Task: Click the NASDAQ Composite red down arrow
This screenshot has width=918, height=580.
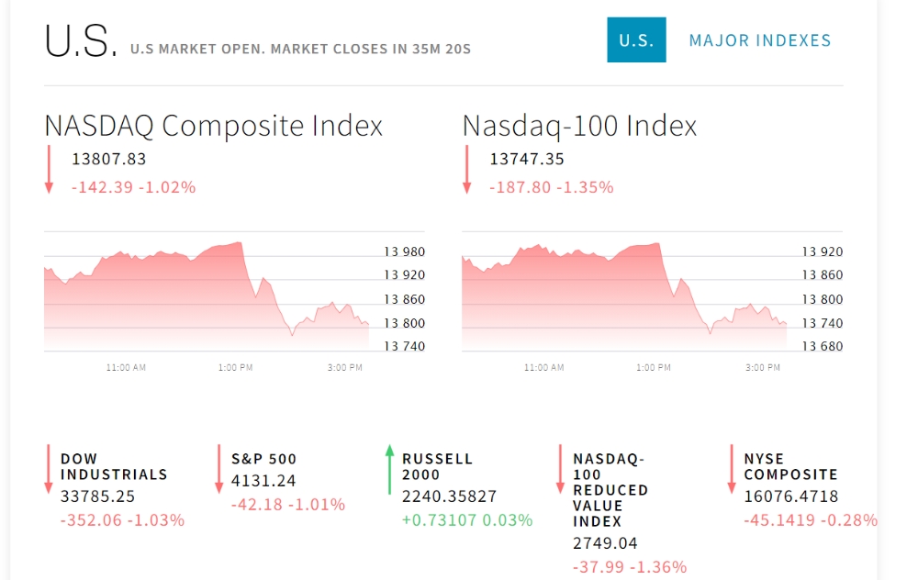Action: 49,169
